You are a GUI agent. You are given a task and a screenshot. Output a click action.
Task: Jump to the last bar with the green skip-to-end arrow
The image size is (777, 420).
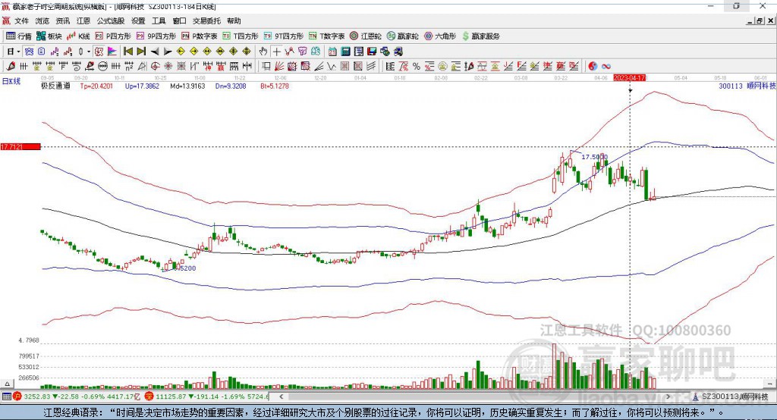click(x=141, y=52)
